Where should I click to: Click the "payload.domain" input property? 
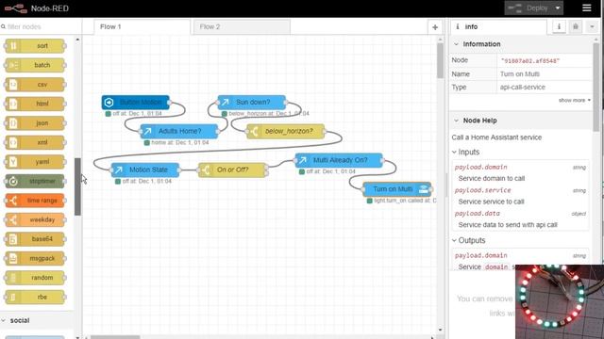(x=480, y=168)
